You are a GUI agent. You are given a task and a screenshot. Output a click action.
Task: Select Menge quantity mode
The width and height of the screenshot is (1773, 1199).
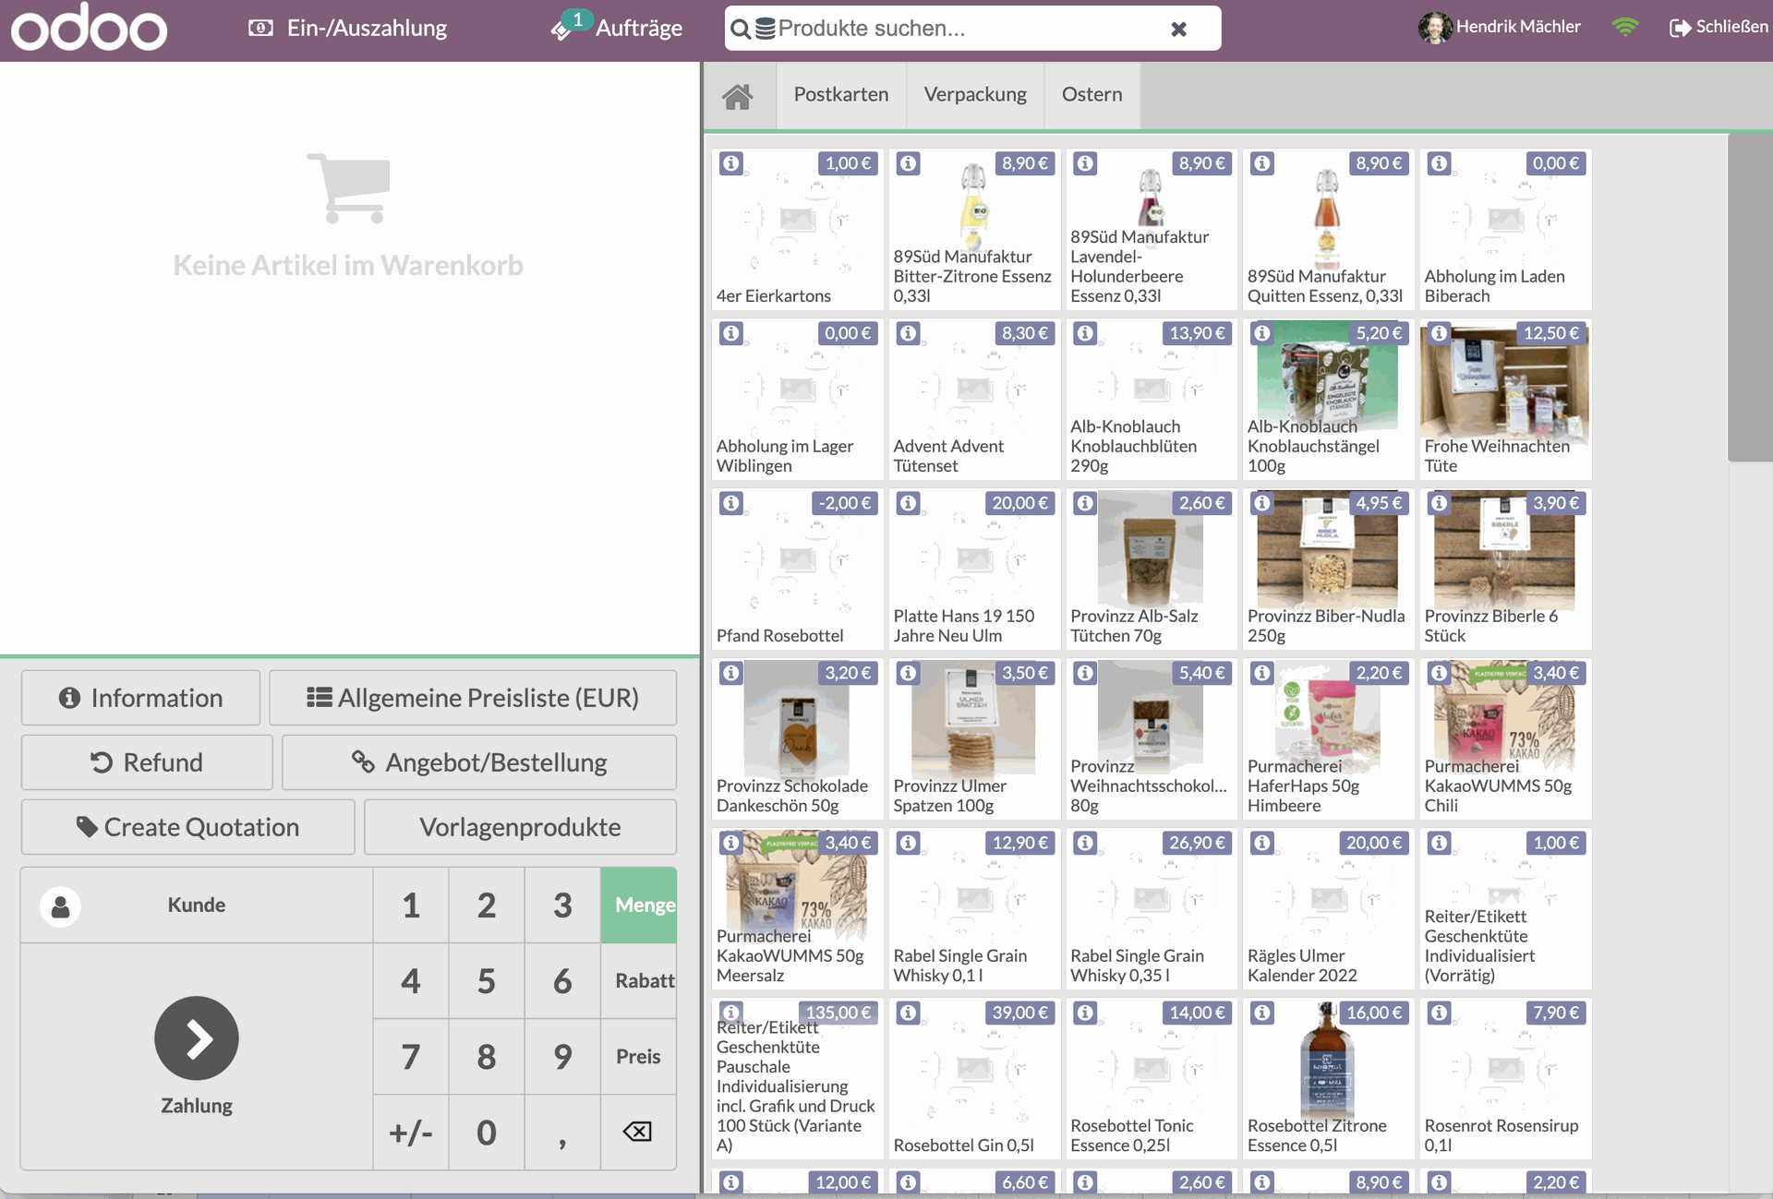pyautogui.click(x=639, y=905)
